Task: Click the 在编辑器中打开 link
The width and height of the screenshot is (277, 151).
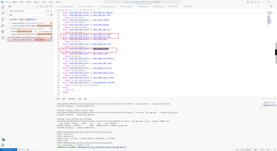Action: coord(30,20)
